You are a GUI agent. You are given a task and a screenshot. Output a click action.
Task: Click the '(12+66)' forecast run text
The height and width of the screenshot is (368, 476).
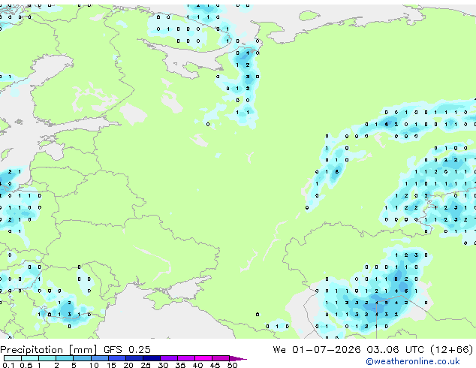pyautogui.click(x=452, y=350)
